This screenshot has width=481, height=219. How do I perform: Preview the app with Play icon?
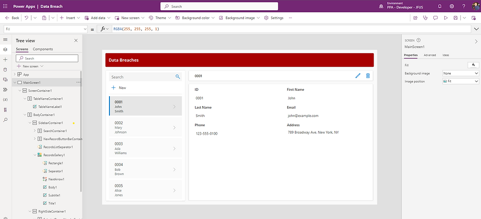pyautogui.click(x=446, y=18)
